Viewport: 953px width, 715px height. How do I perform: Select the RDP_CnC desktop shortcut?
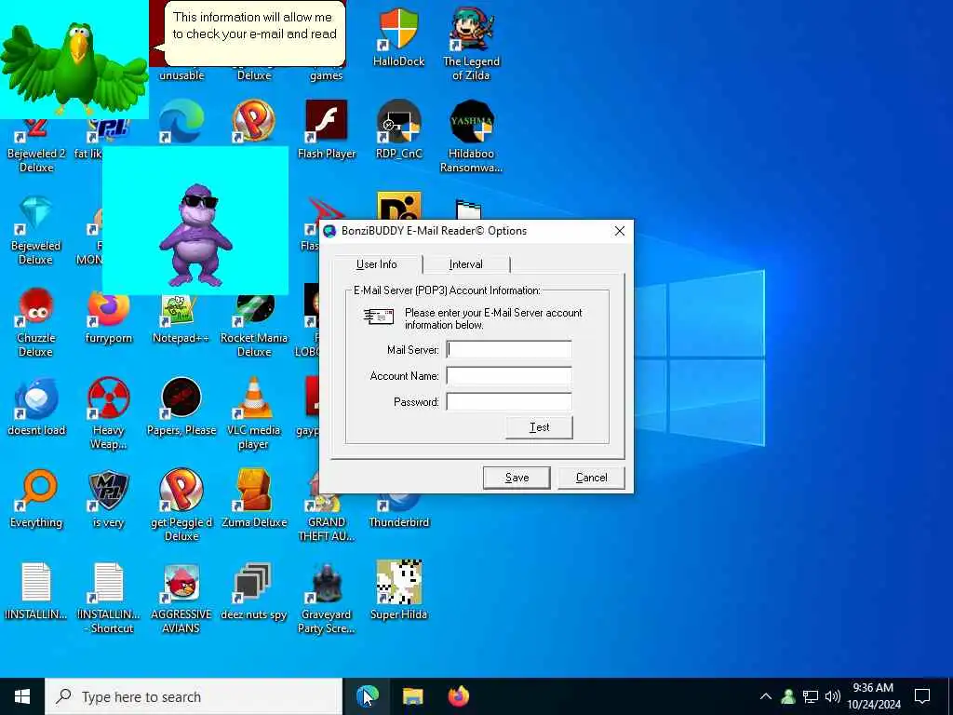398,129
